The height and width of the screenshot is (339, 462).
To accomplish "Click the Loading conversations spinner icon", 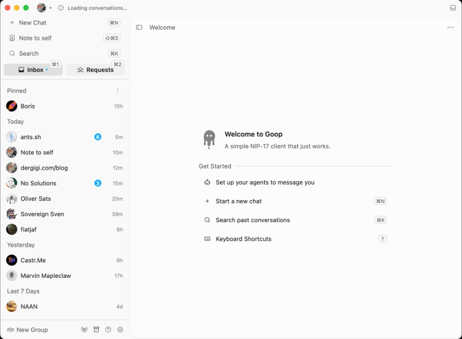I will point(61,8).
